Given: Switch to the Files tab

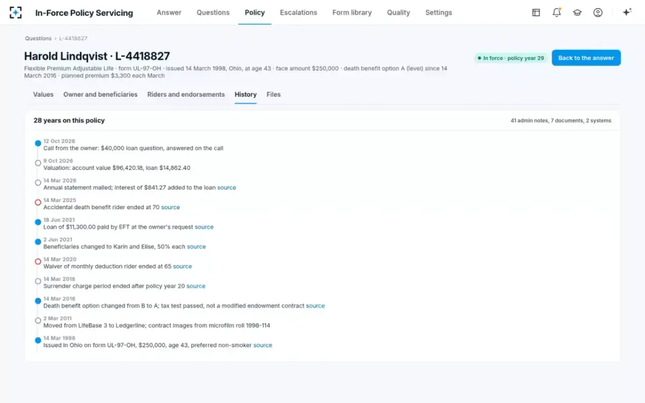Looking at the screenshot, I should pos(274,95).
